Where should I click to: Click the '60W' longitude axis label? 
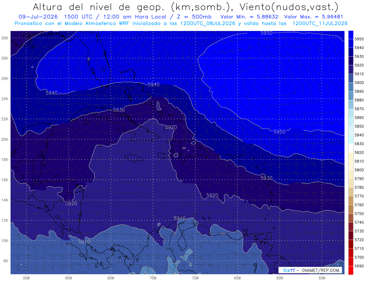point(280,278)
